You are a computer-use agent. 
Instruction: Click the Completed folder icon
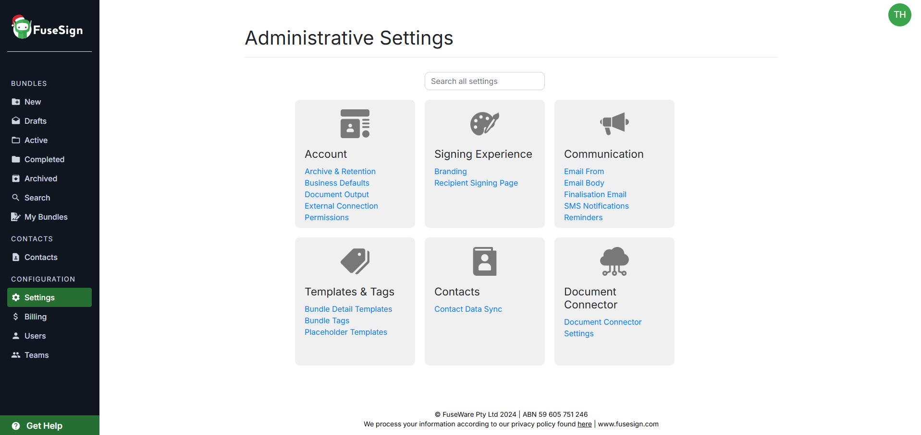(16, 159)
